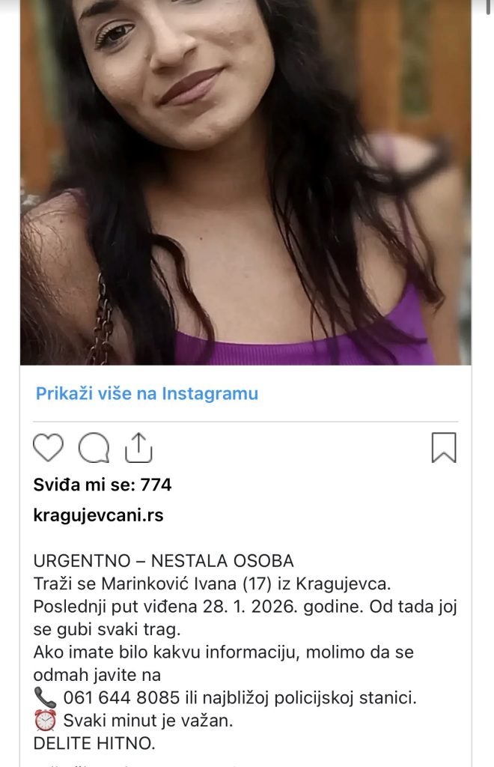
Task: Save the post with the bookmark icon
Action: tap(444, 448)
